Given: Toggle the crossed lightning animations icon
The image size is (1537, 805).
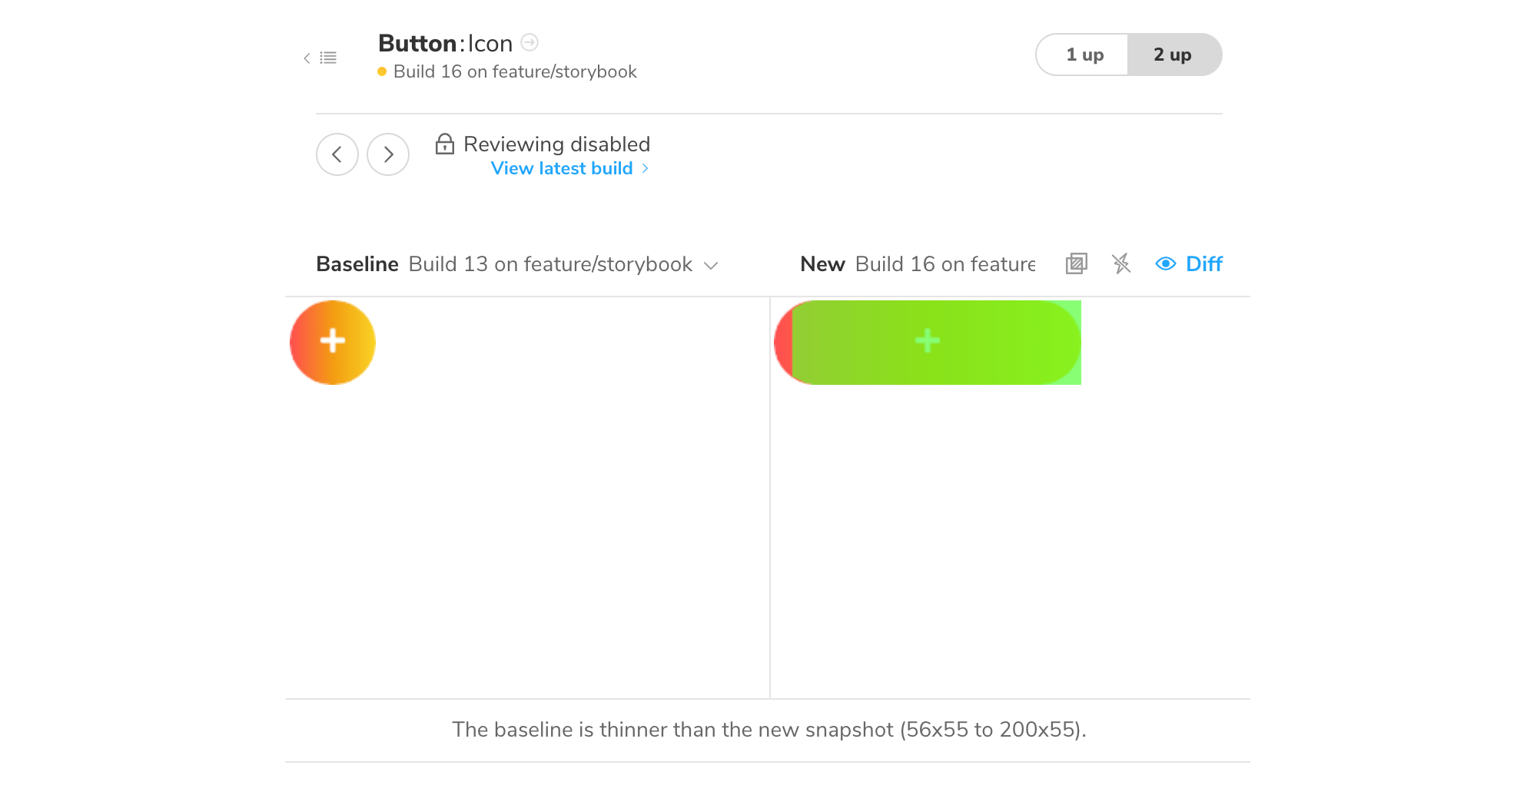Looking at the screenshot, I should (x=1121, y=263).
